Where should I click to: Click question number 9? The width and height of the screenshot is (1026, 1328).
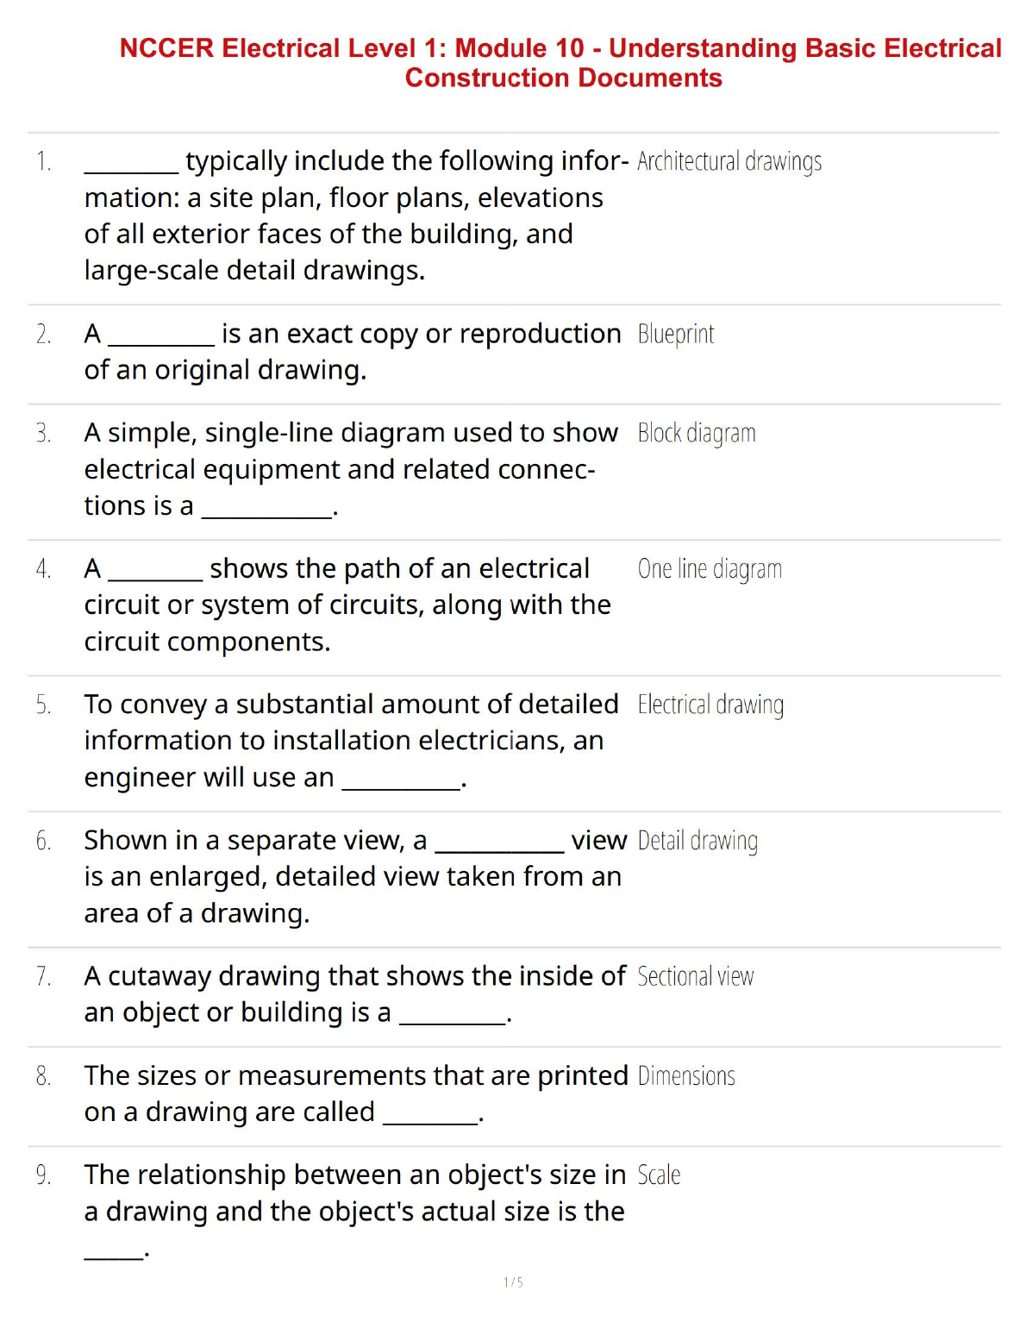[x=44, y=1175]
